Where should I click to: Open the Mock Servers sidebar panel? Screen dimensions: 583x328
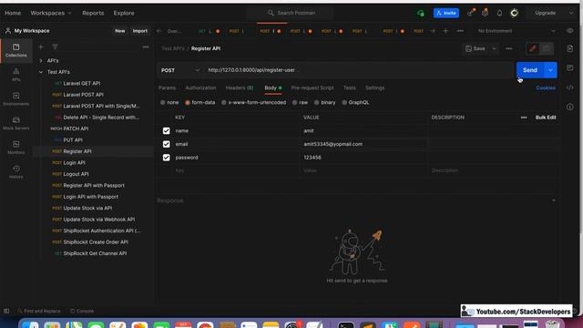[x=16, y=123]
